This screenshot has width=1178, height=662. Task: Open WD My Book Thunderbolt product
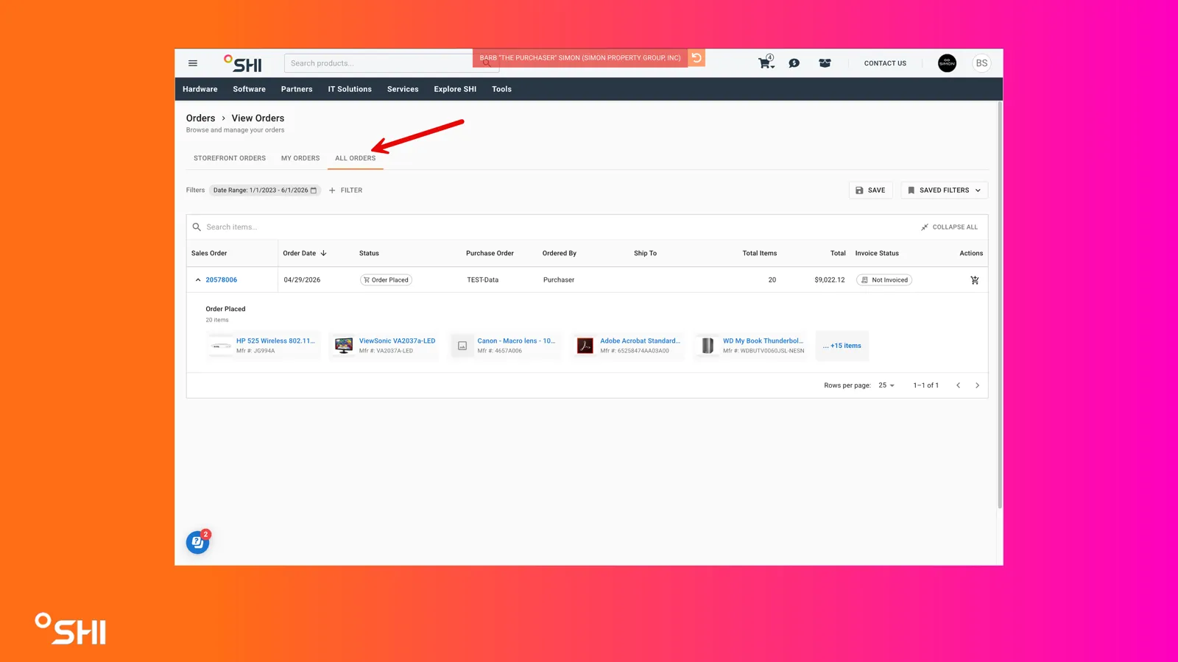[763, 341]
